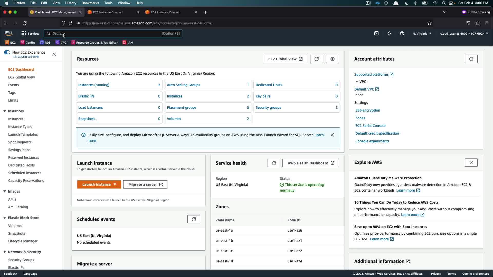The height and width of the screenshot is (277, 493).
Task: Open the notifications bell icon
Action: point(389,33)
